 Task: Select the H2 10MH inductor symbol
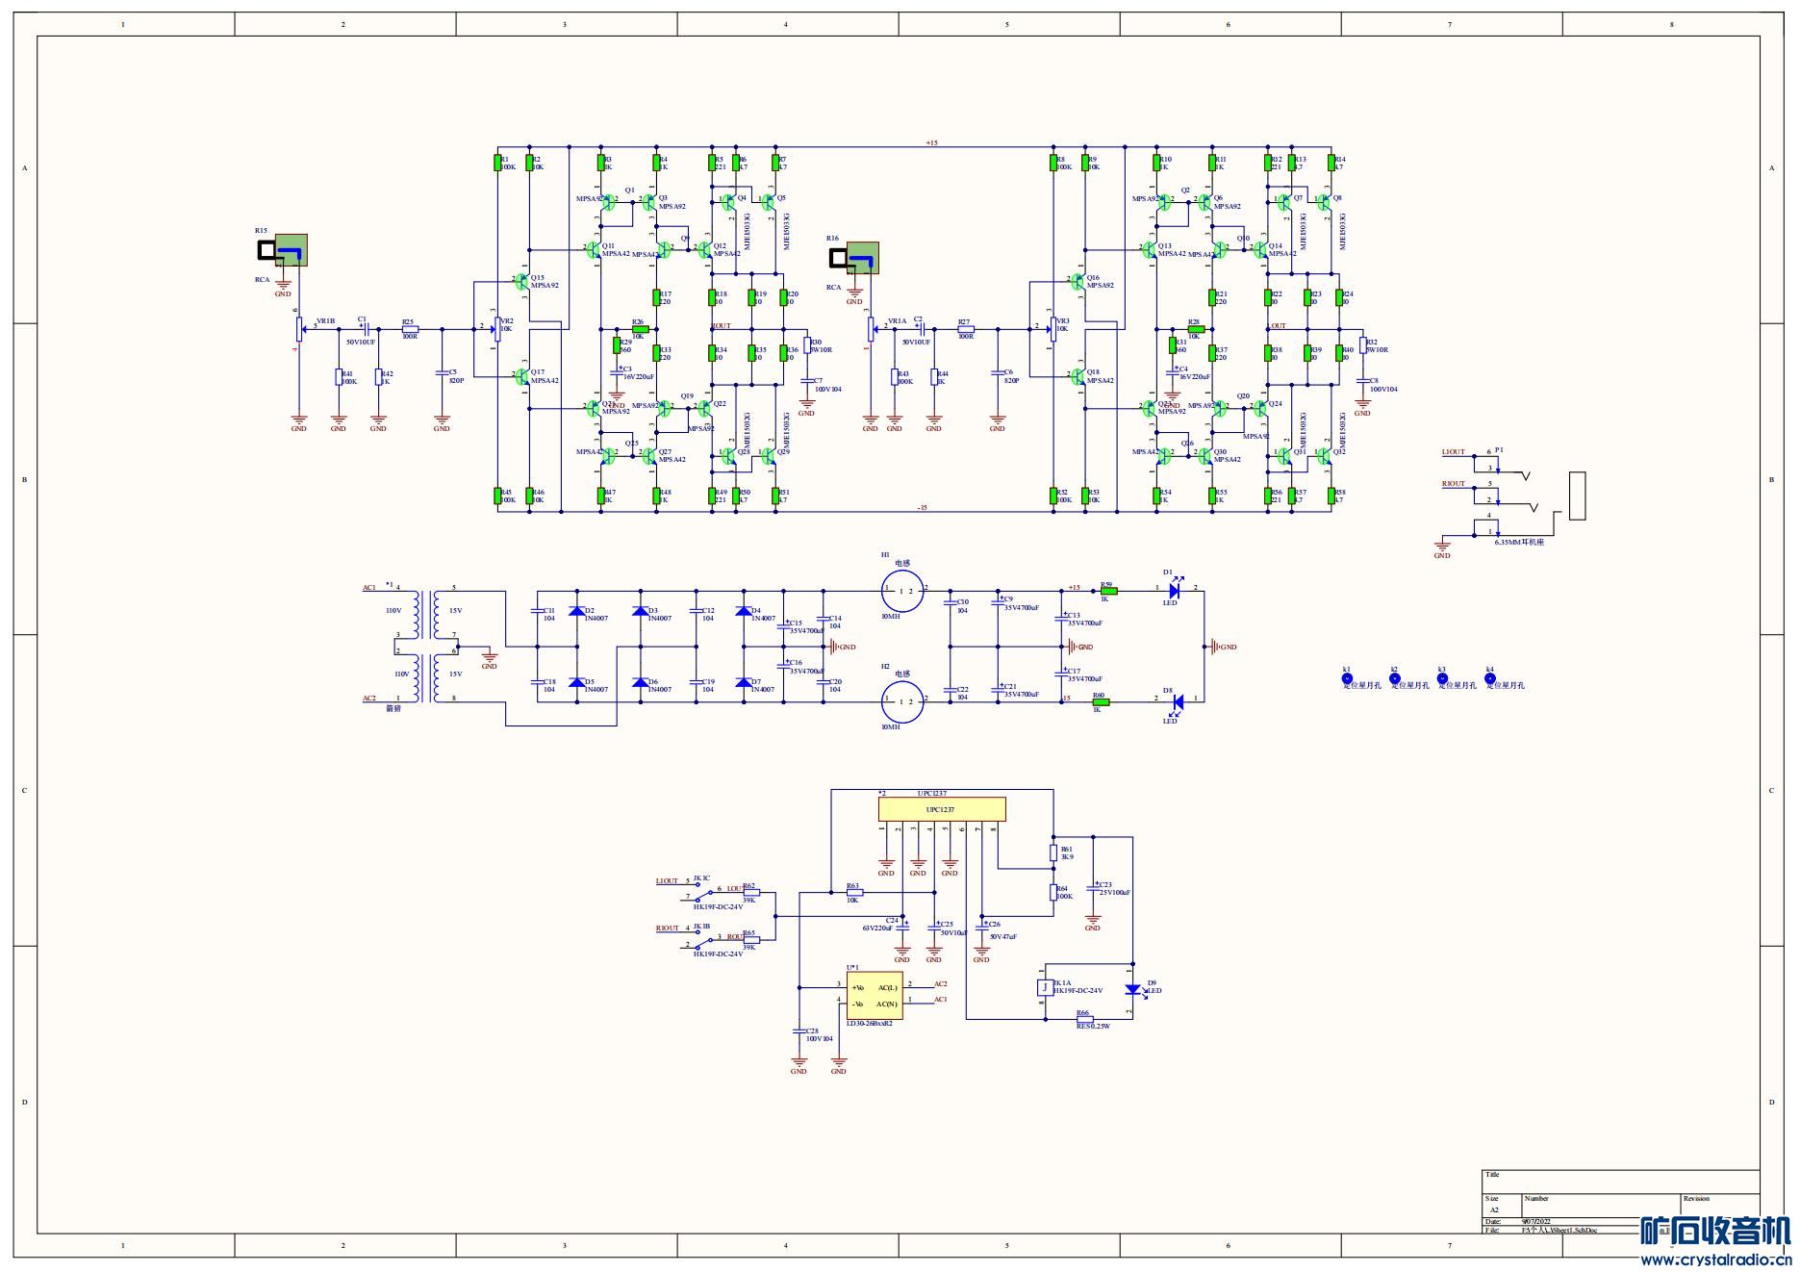904,701
